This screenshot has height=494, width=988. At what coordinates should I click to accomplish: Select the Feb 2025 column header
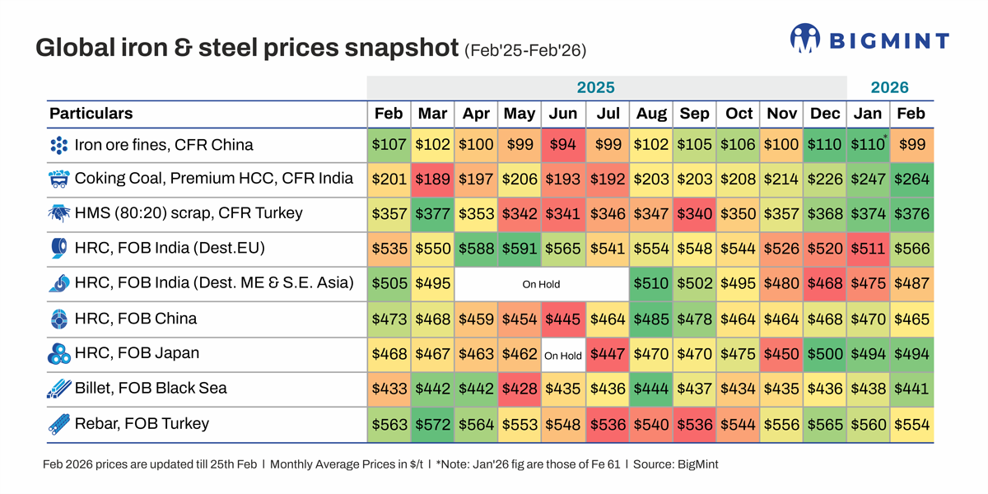(x=388, y=114)
